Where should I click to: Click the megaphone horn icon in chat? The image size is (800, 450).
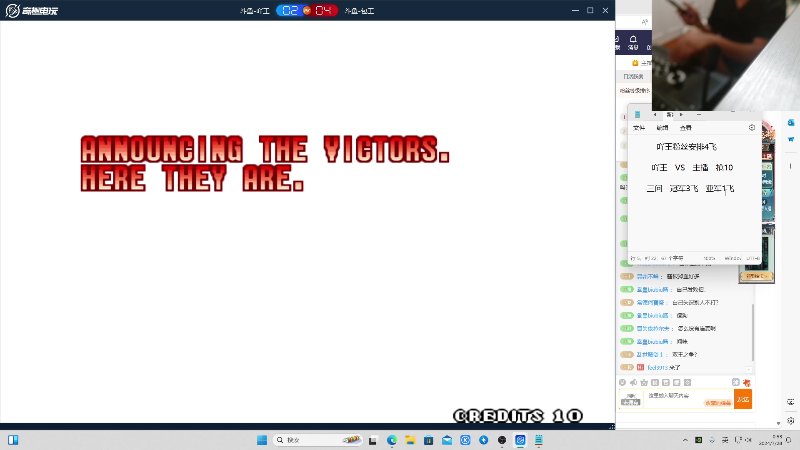tap(633, 382)
